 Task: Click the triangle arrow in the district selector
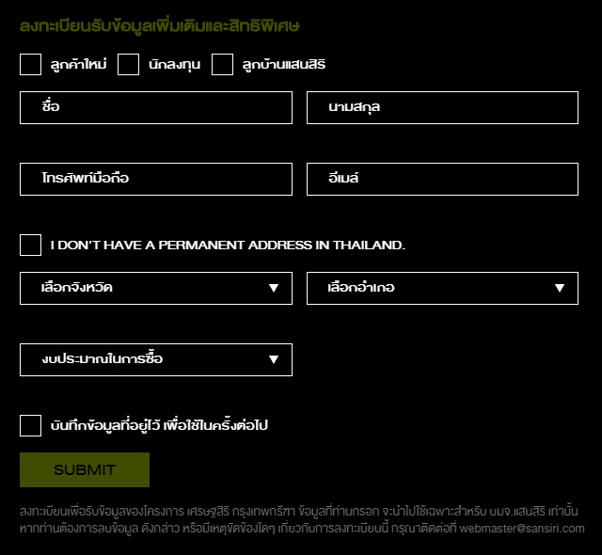(x=560, y=288)
